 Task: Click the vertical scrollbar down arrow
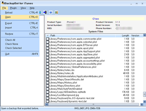pos(144,102)
